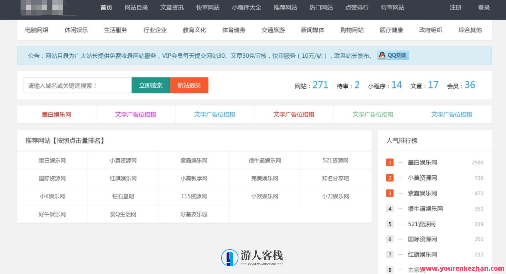Image resolution: width=506 pixels, height=274 pixels.
Task: Open the 注册 registration link
Action: (x=456, y=8)
